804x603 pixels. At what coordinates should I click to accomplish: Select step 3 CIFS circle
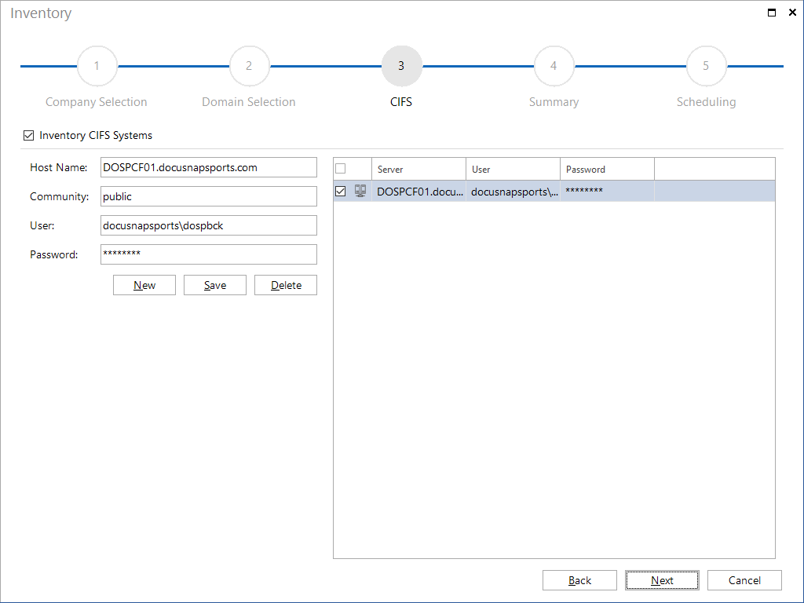(401, 66)
